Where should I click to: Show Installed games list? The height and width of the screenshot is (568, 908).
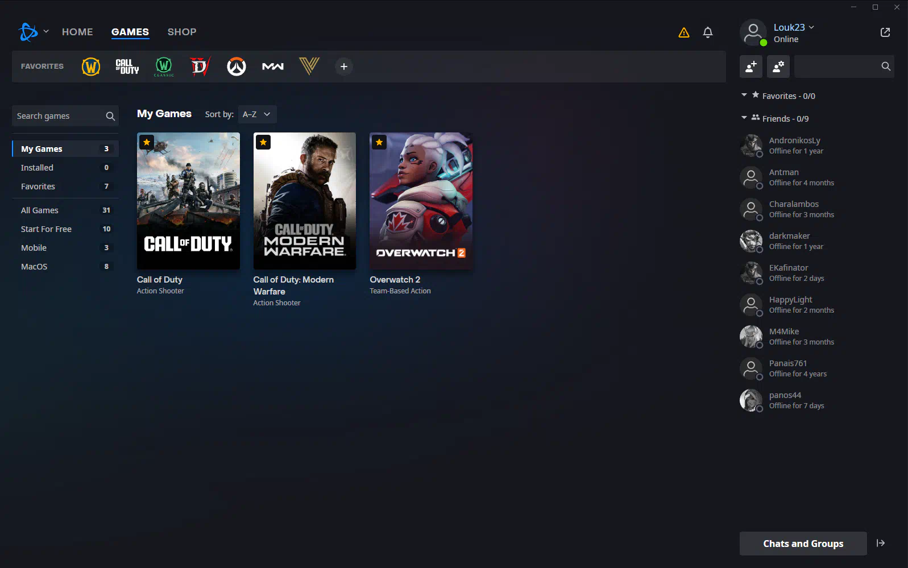tap(65, 168)
